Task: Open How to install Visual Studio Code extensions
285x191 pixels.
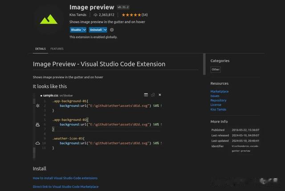Action: pos(65,178)
